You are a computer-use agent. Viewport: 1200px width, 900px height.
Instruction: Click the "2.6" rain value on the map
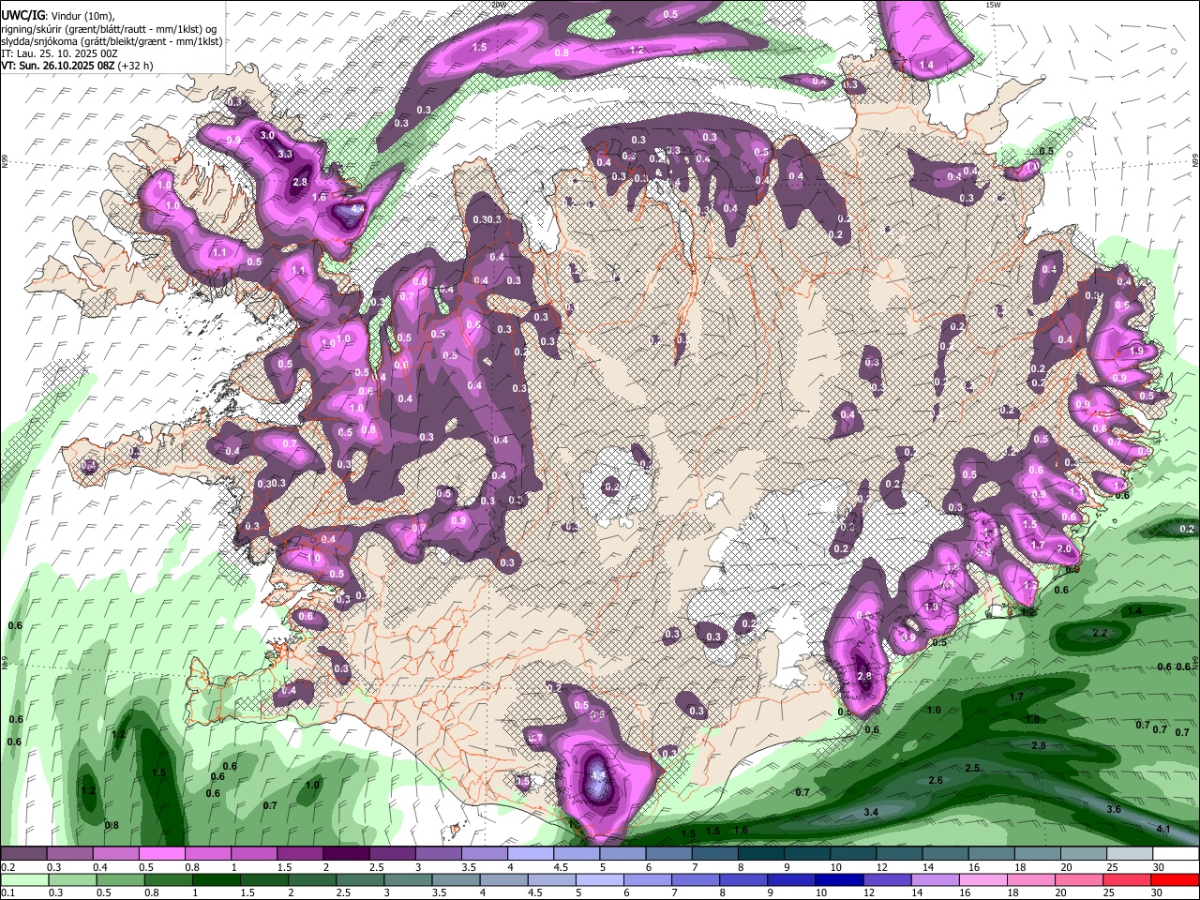[936, 780]
